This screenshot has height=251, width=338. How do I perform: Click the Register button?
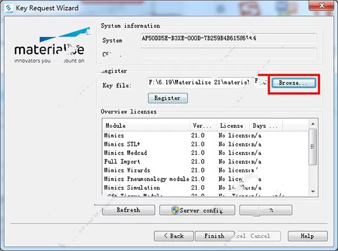coord(168,98)
